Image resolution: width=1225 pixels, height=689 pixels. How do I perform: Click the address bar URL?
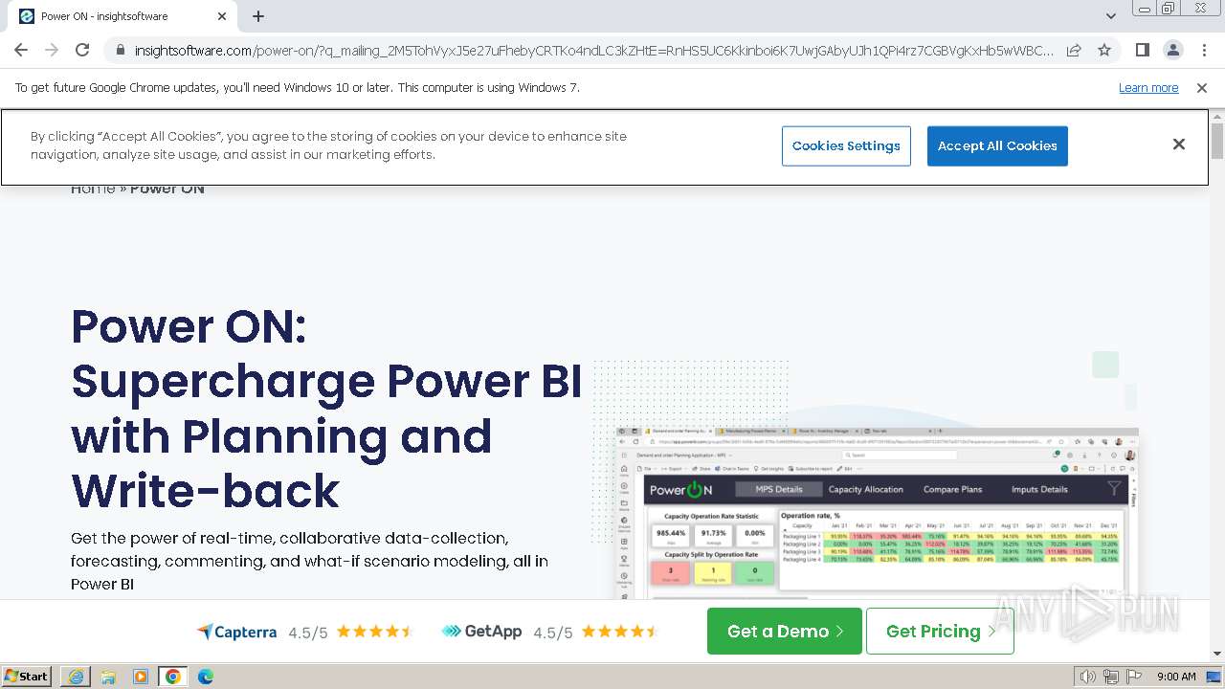click(x=593, y=50)
